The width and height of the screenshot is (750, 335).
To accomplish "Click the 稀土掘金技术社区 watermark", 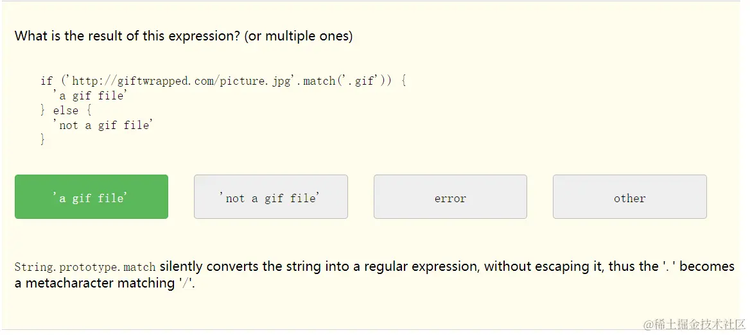I will click(x=695, y=323).
